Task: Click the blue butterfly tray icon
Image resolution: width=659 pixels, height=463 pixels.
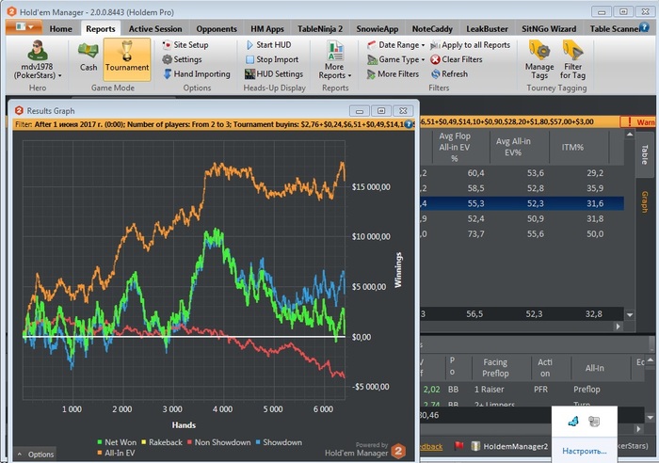Action: [x=572, y=421]
